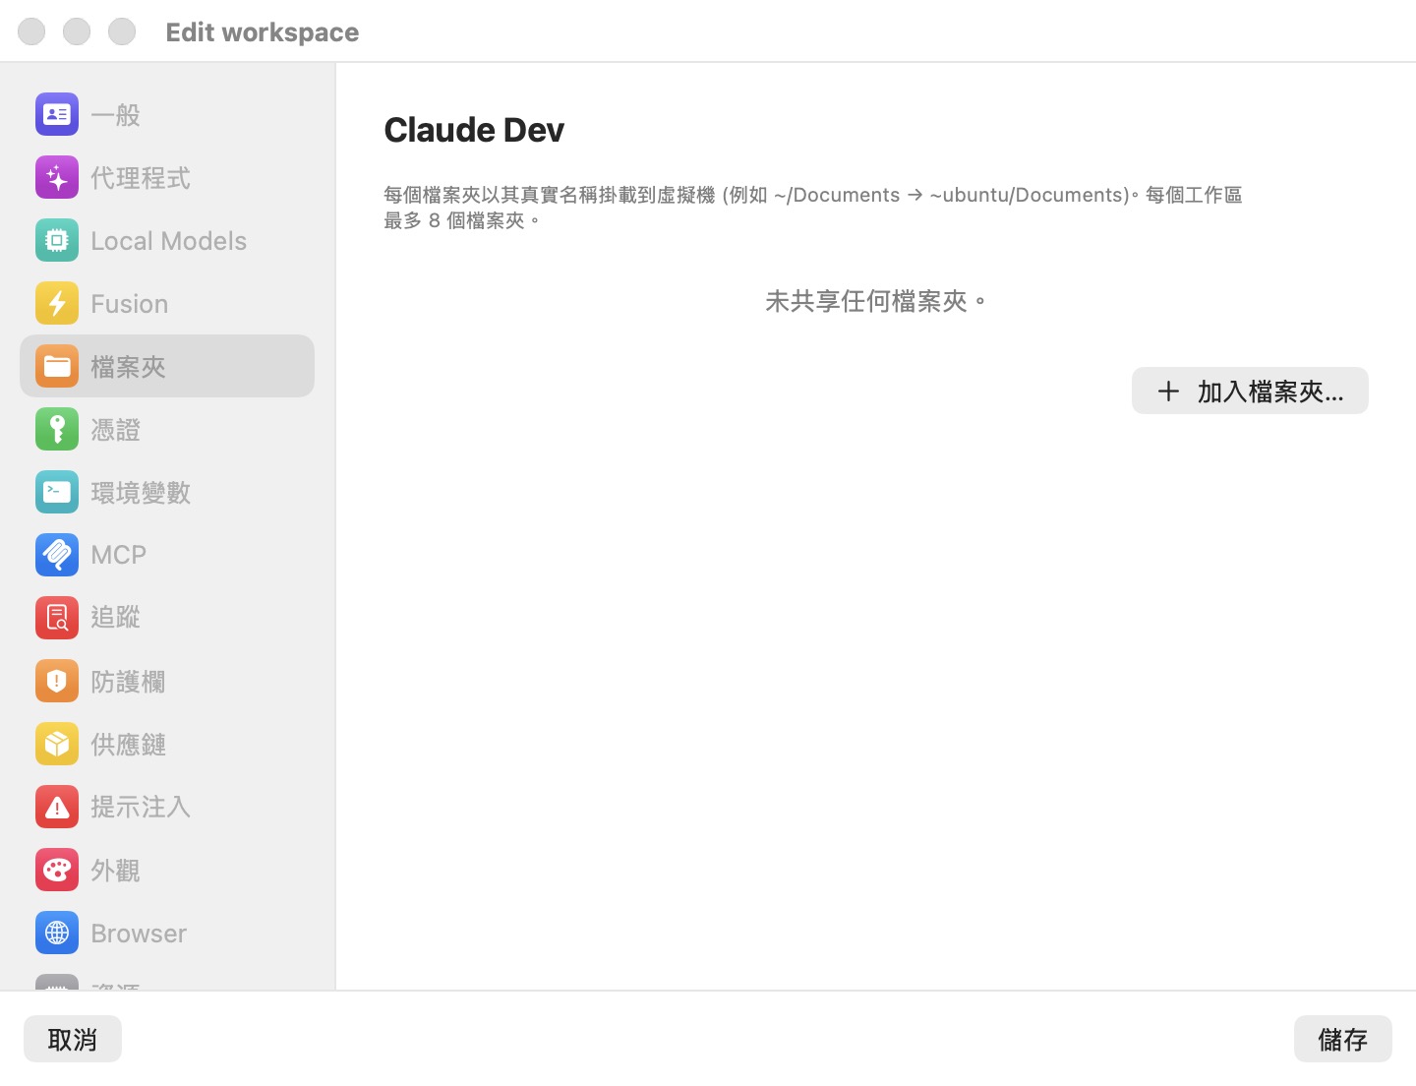Image resolution: width=1416 pixels, height=1086 pixels.
Task: Click the 供應鏈 yellow box icon
Action: coord(57,744)
